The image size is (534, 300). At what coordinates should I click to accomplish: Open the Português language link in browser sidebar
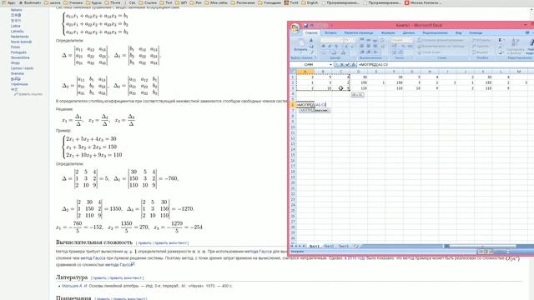tap(18, 52)
